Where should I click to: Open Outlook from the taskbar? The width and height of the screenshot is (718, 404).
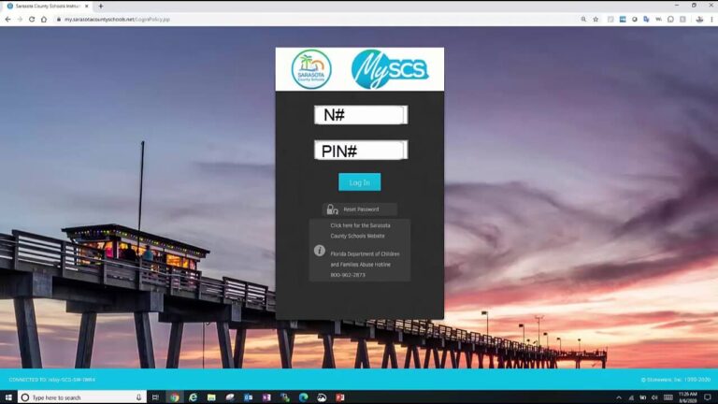248,397
